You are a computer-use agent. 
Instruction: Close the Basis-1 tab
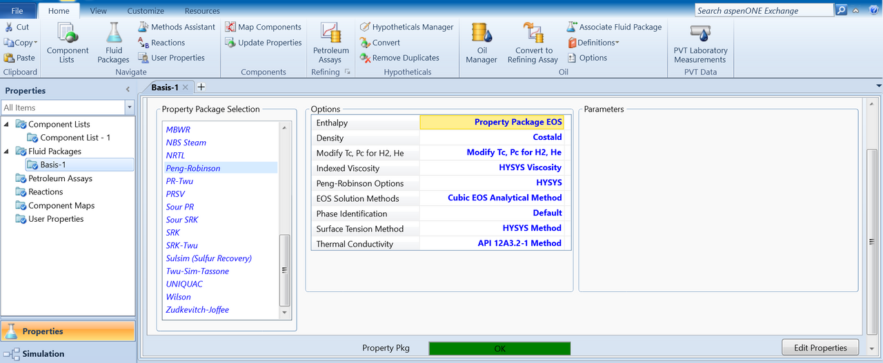click(x=185, y=87)
